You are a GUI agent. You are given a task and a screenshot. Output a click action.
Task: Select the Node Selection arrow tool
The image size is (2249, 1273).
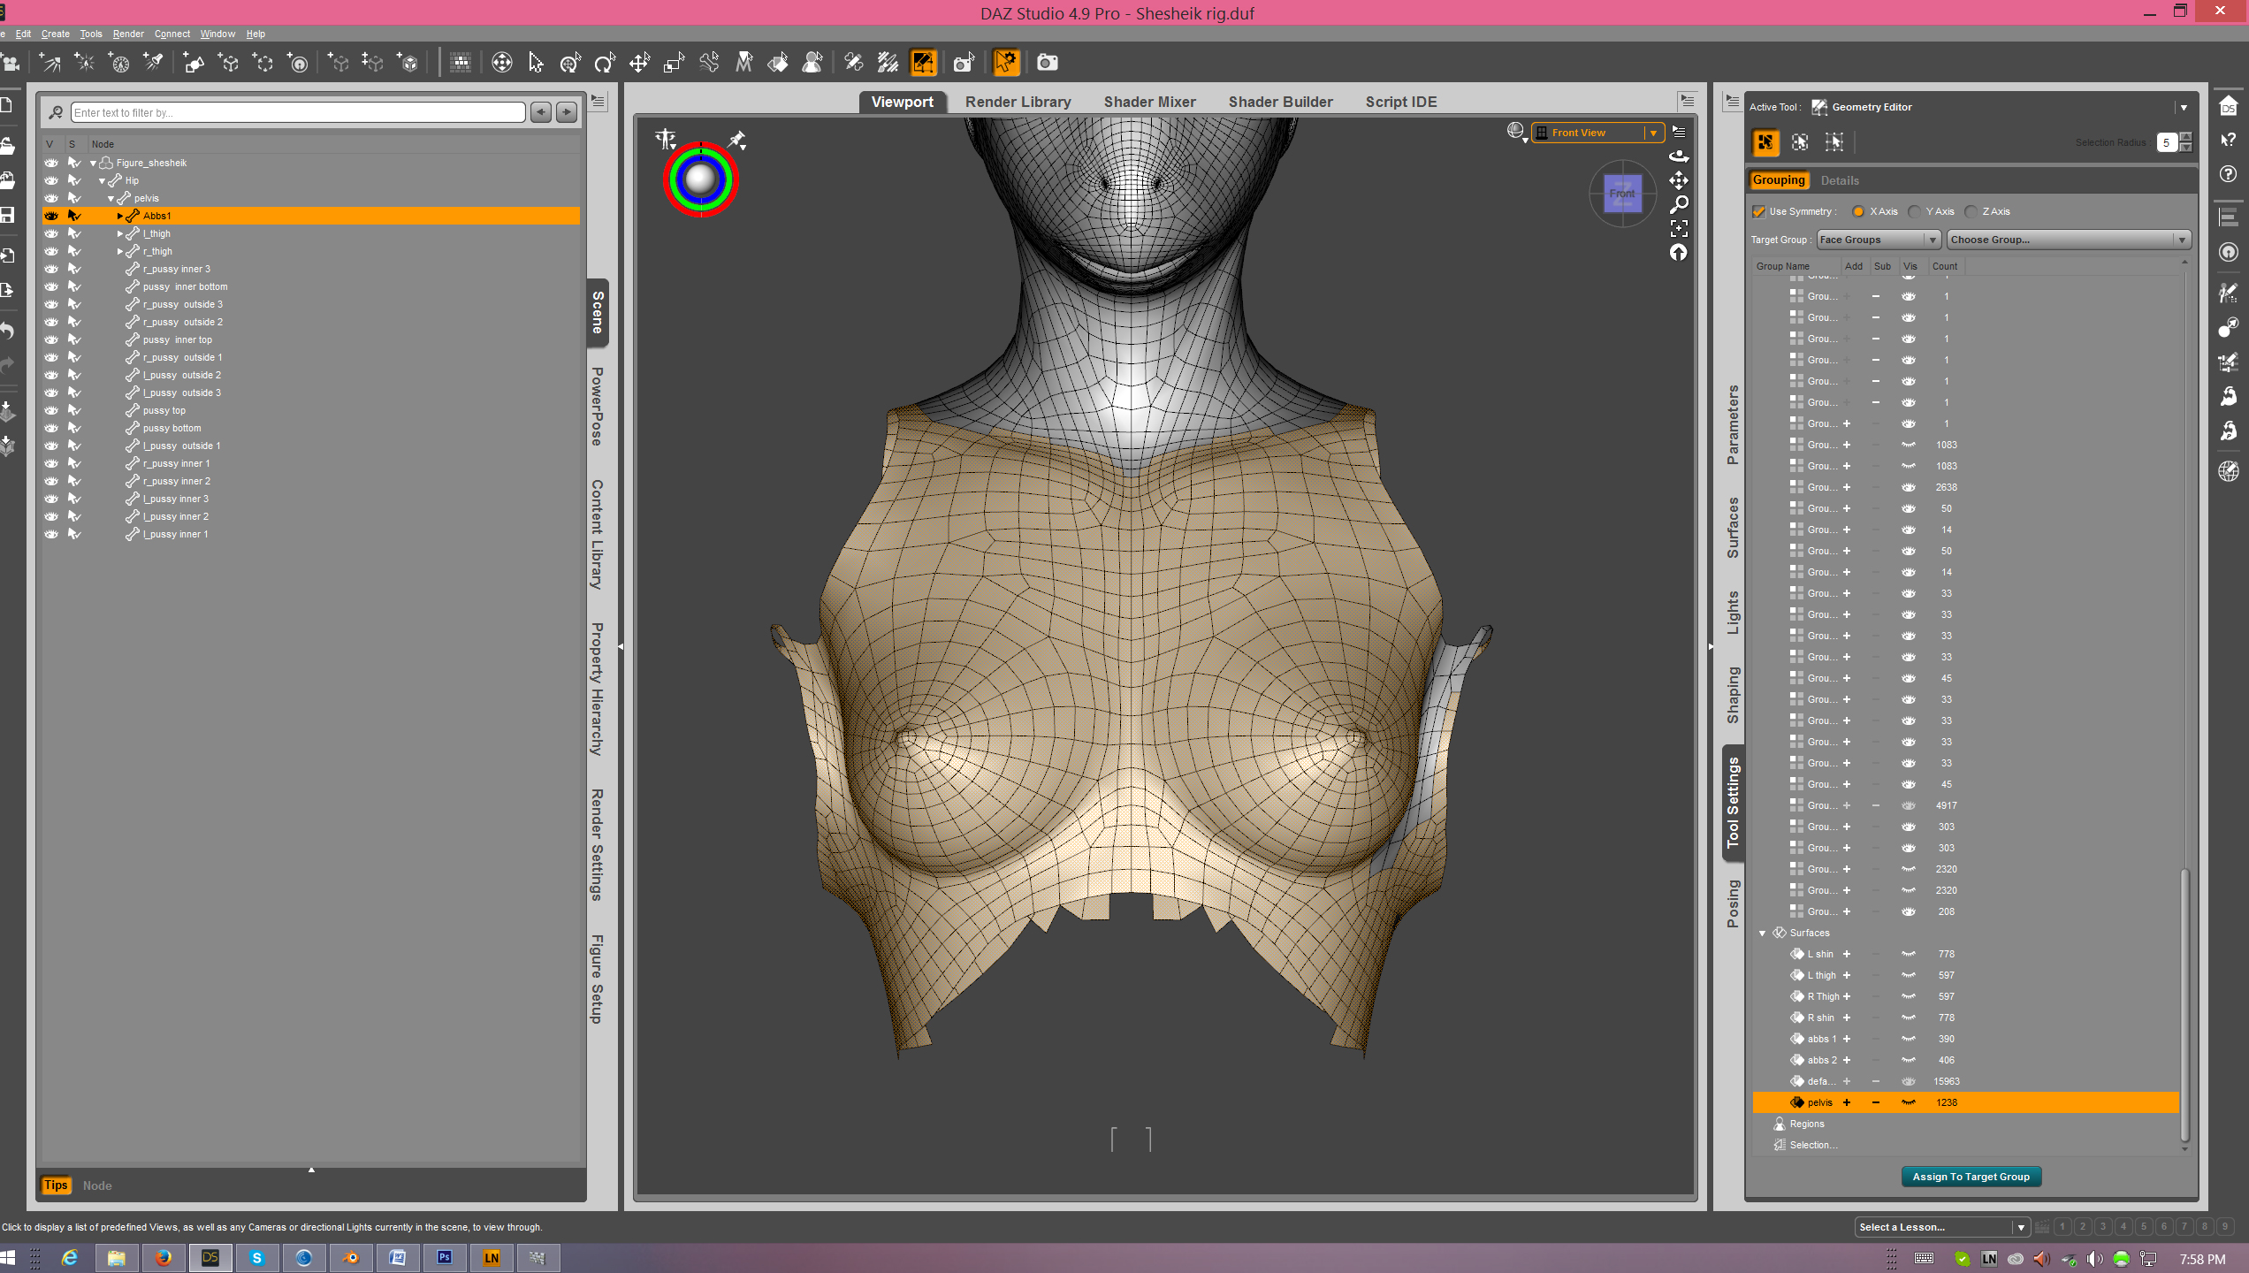tap(536, 63)
